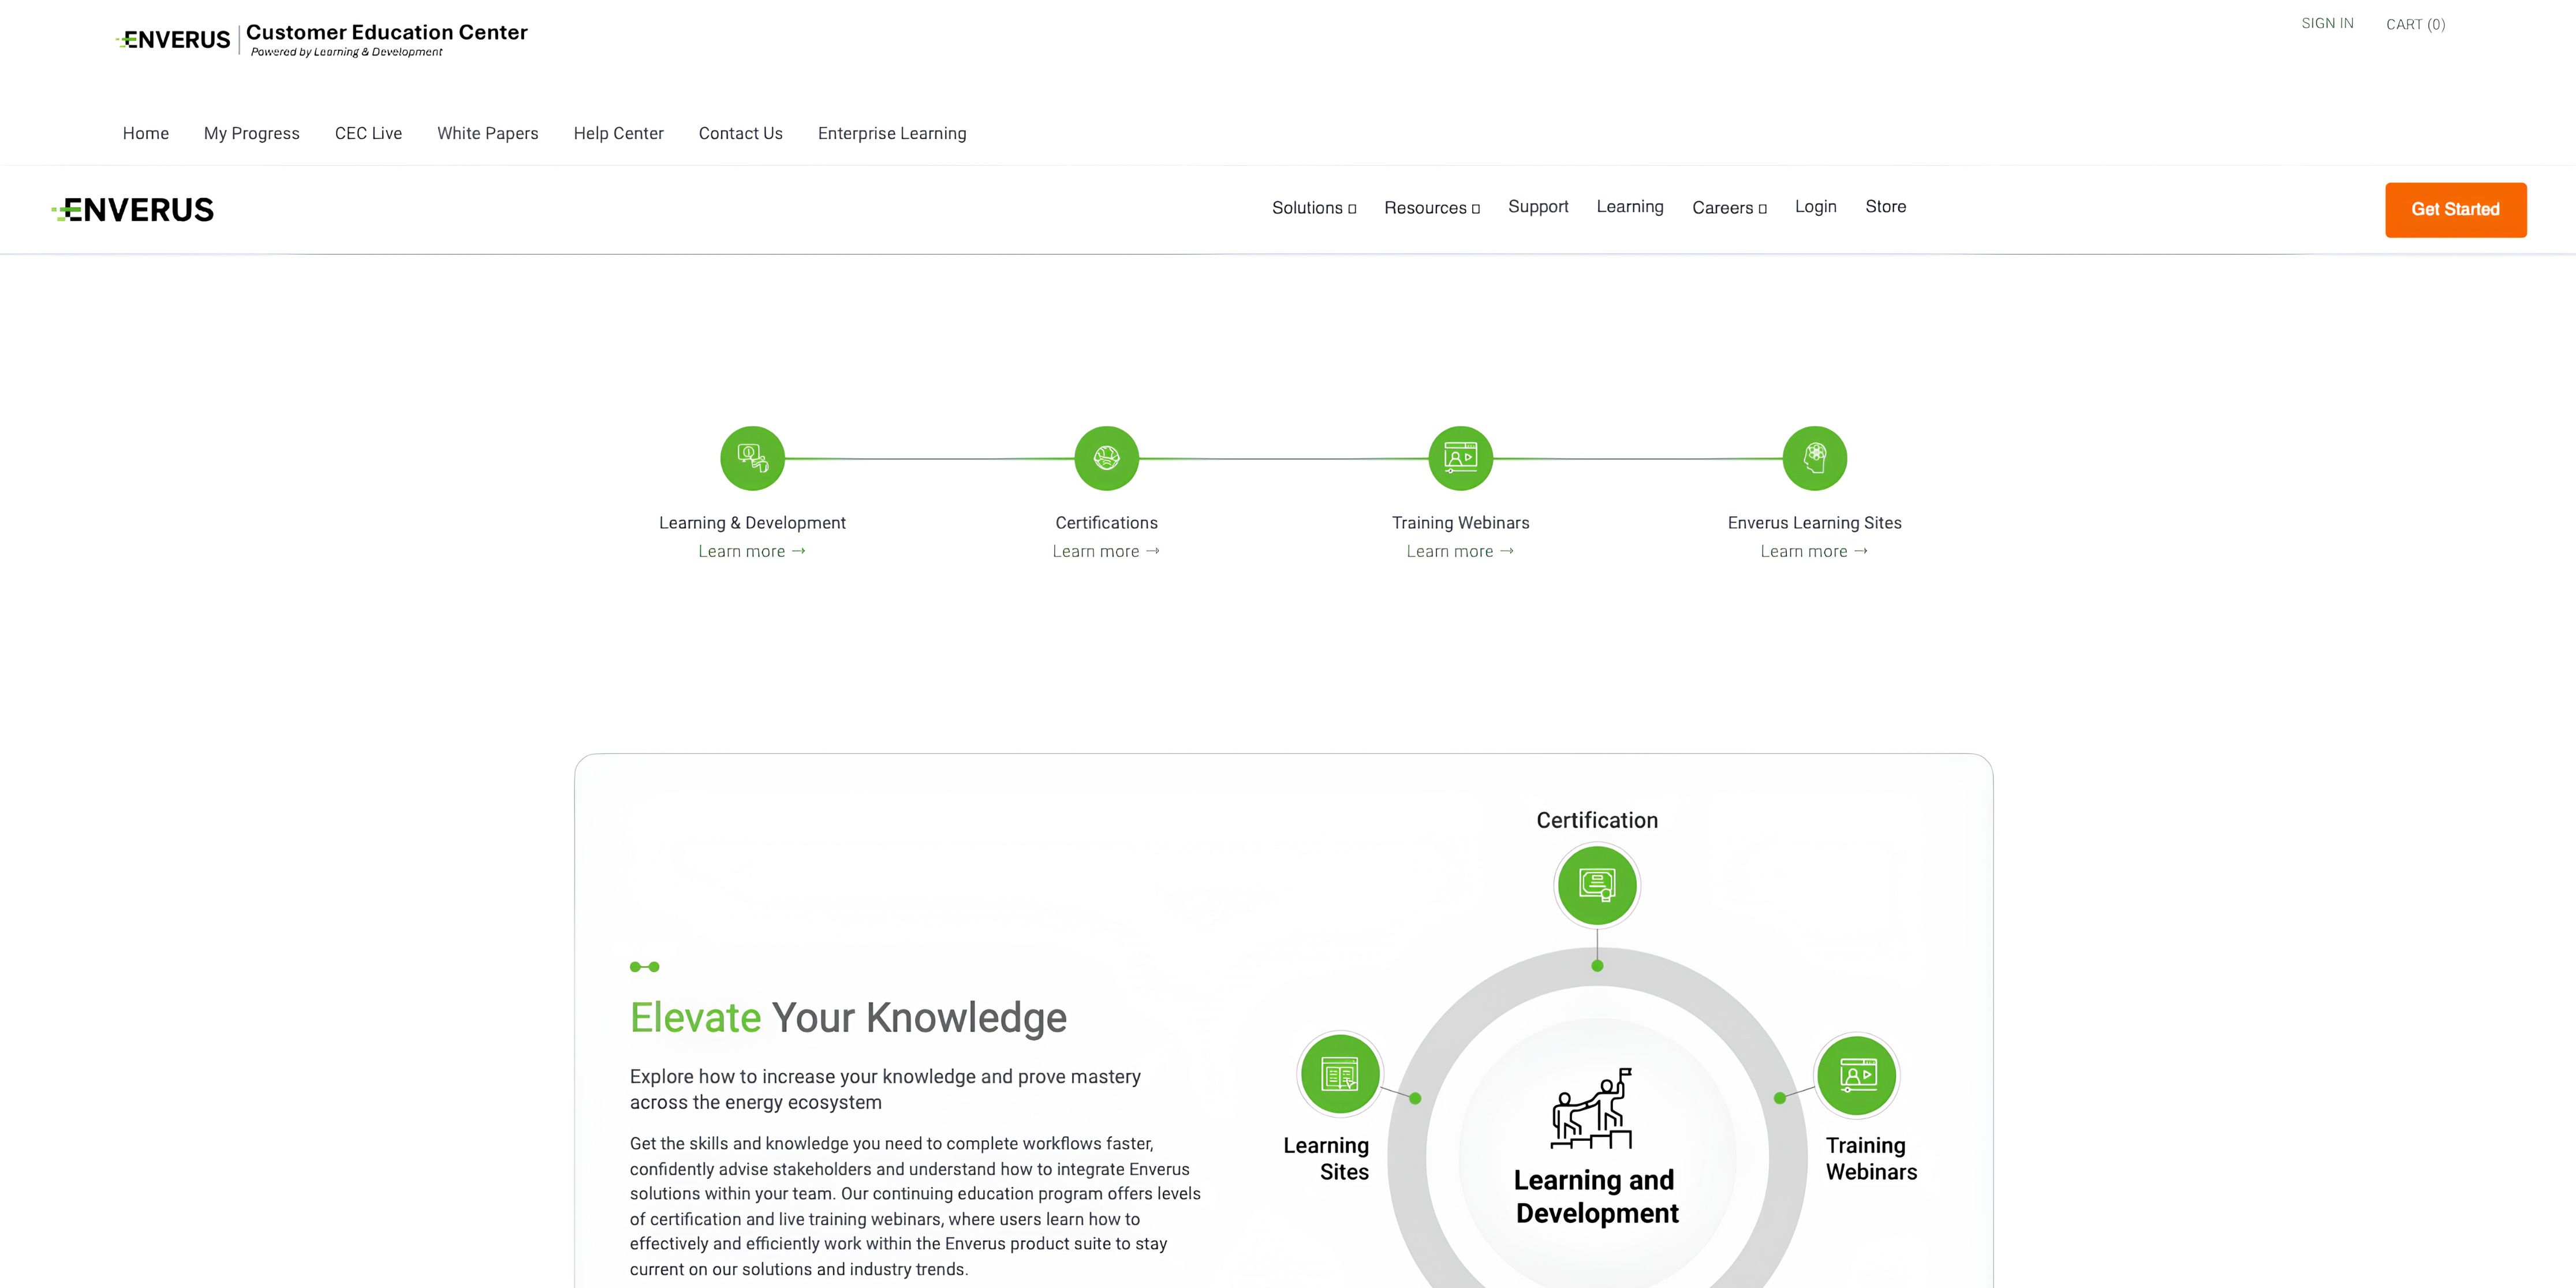The height and width of the screenshot is (1288, 2576).
Task: Click Learn more under Learning & Development
Action: point(752,552)
